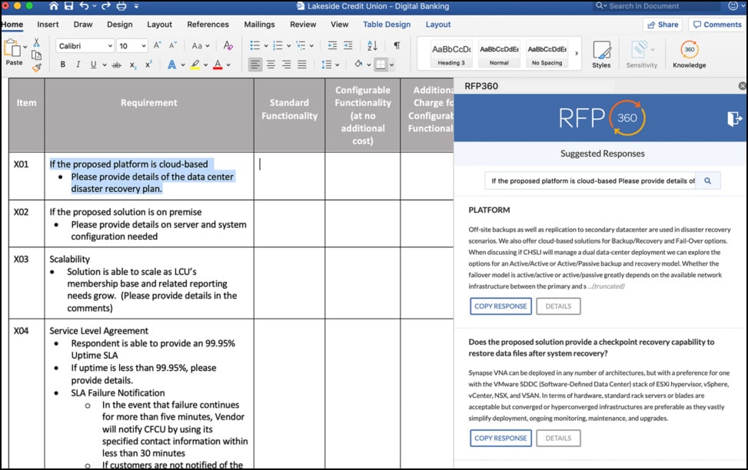Apply No Spacing style

pos(547,54)
